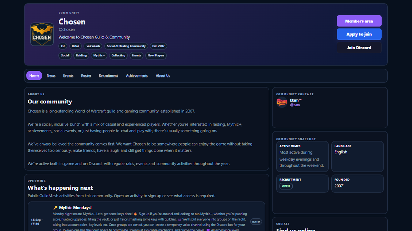The image size is (412, 231).
Task: Click the Est. 2007 tag
Action: [159, 46]
